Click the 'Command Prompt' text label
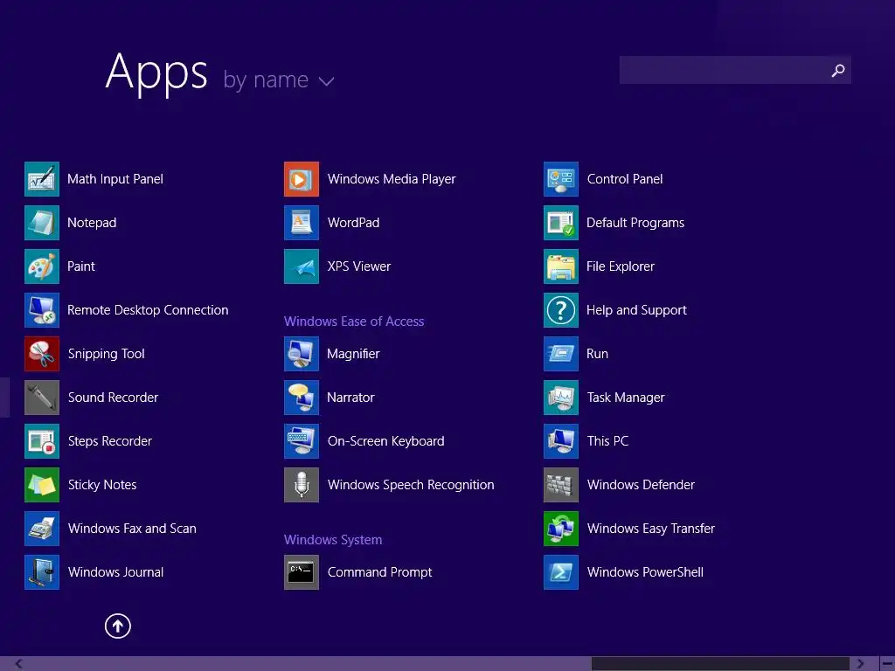 [x=379, y=571]
